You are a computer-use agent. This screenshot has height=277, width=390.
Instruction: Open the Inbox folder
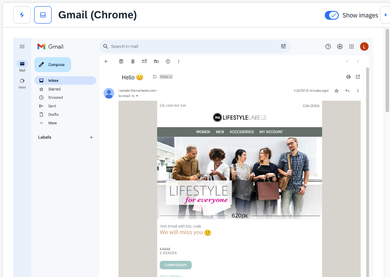65,80
